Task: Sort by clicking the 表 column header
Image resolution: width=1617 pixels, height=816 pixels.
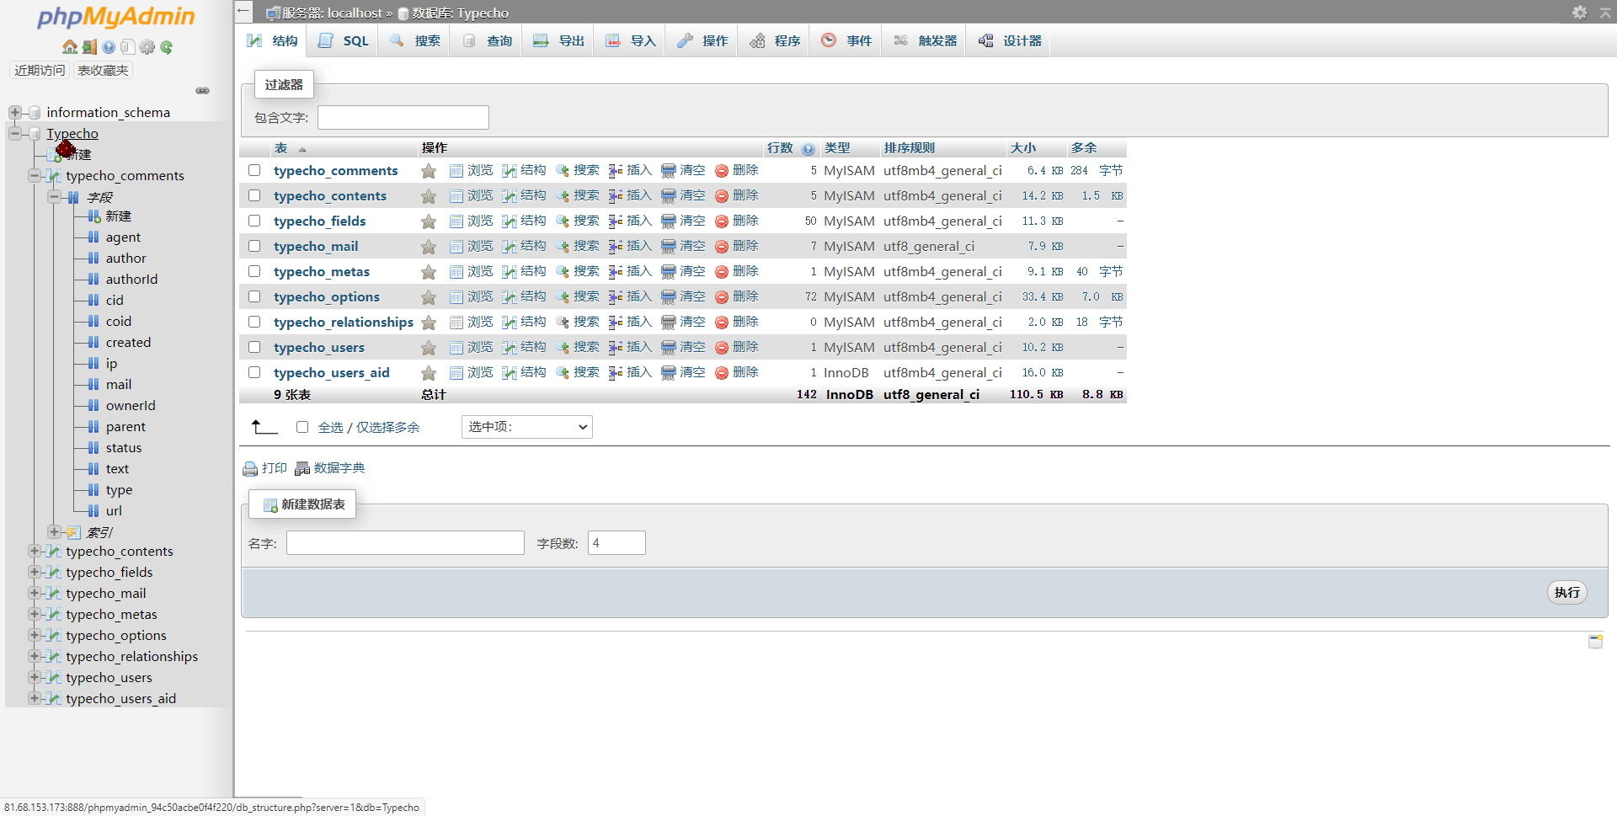Action: click(280, 148)
